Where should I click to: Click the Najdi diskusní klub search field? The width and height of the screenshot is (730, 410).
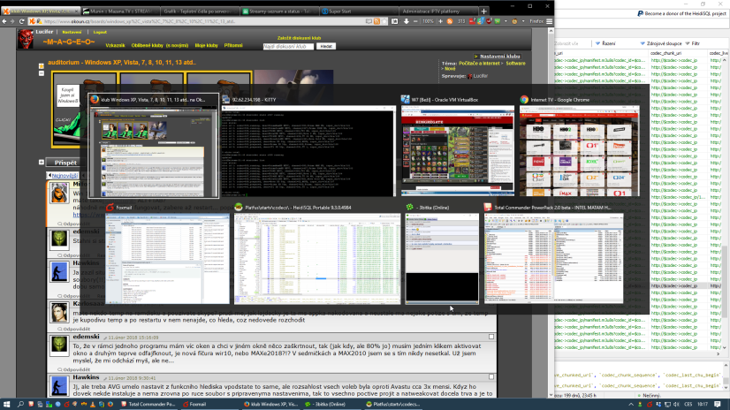click(288, 47)
